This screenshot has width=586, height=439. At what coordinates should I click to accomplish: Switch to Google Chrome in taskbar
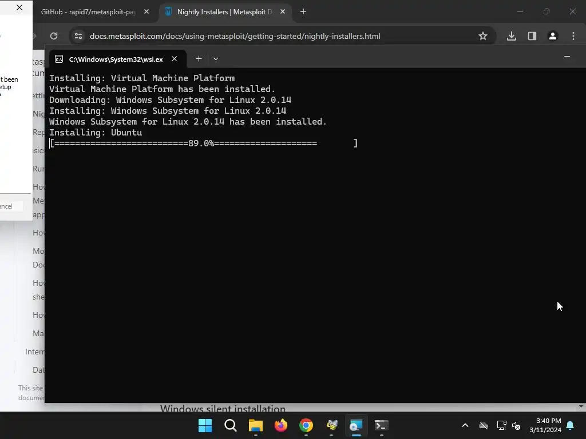(306, 425)
